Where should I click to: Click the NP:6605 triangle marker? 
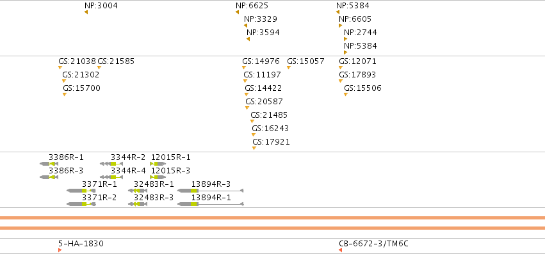coord(340,26)
